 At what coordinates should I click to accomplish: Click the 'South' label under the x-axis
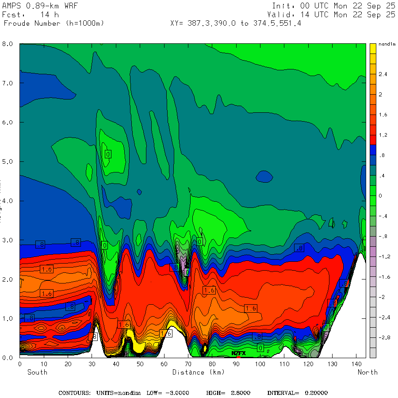(37, 372)
